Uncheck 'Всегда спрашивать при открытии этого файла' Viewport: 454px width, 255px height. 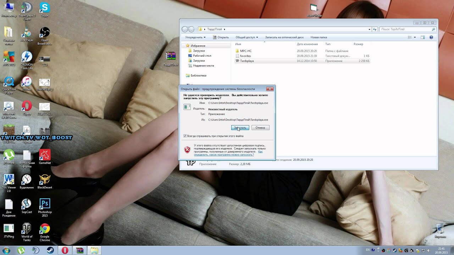185,136
